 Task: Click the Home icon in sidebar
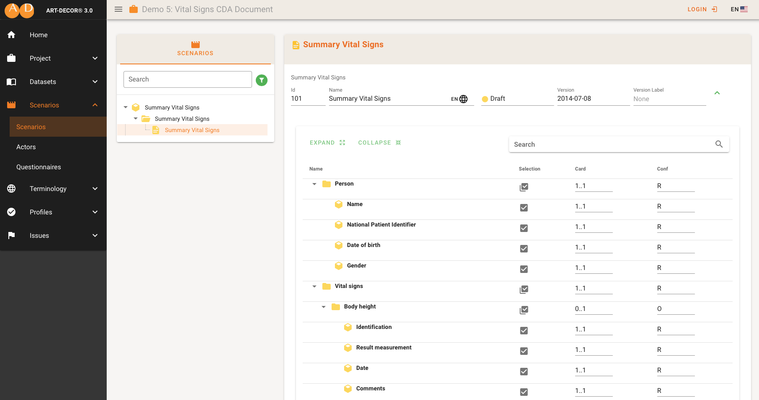[x=11, y=35]
